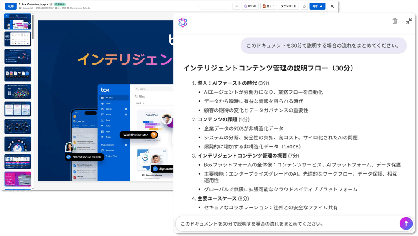Open the 開く dropdown menu

[x=268, y=6]
